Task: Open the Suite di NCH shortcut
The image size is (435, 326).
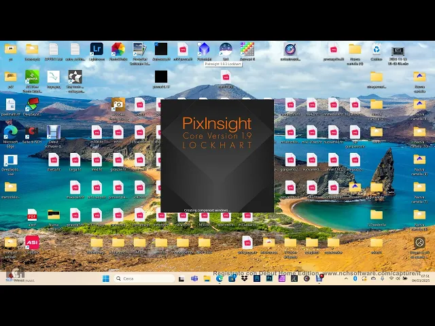Action: pos(32,132)
